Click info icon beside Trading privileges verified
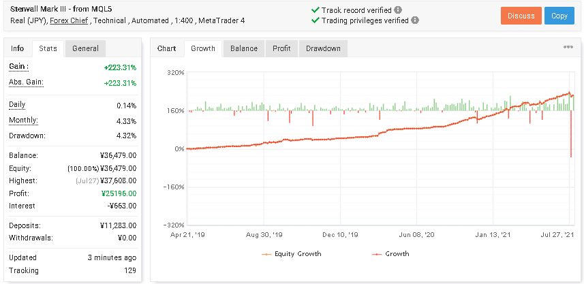 point(415,20)
